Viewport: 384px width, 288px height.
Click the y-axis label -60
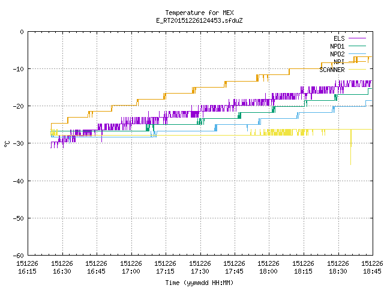19,256
